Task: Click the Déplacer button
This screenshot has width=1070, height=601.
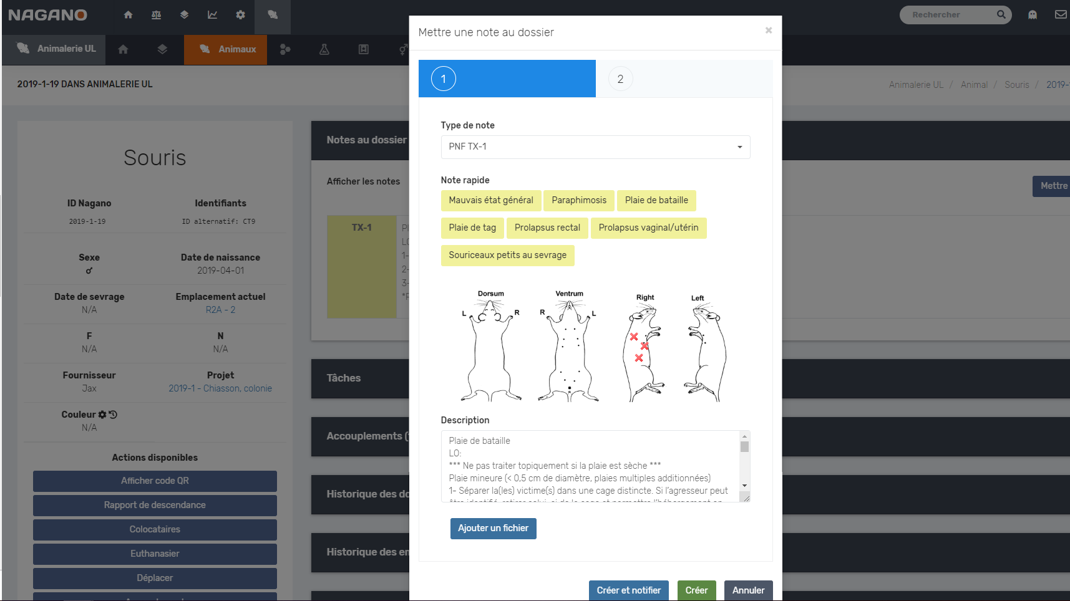Action: click(155, 578)
